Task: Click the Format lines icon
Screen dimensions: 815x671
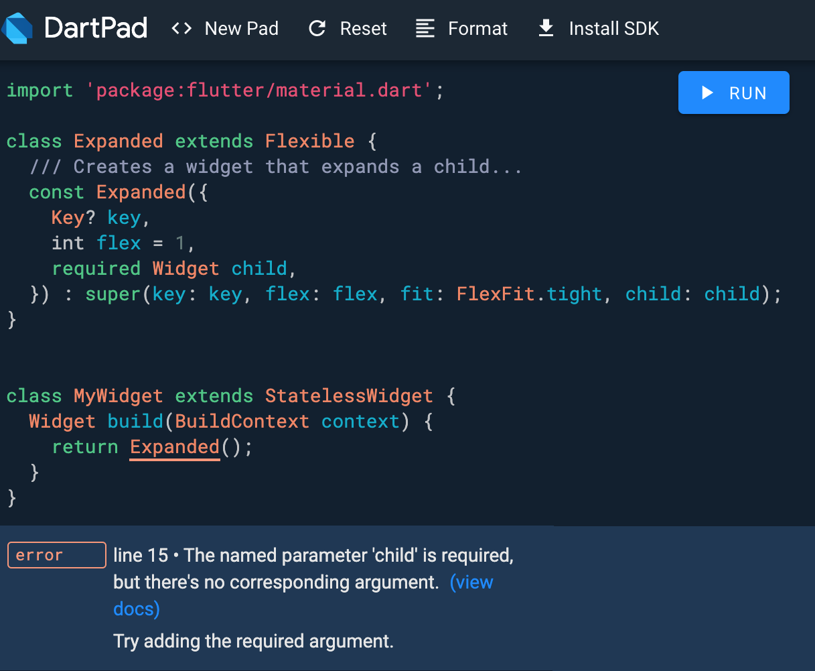Action: click(425, 29)
